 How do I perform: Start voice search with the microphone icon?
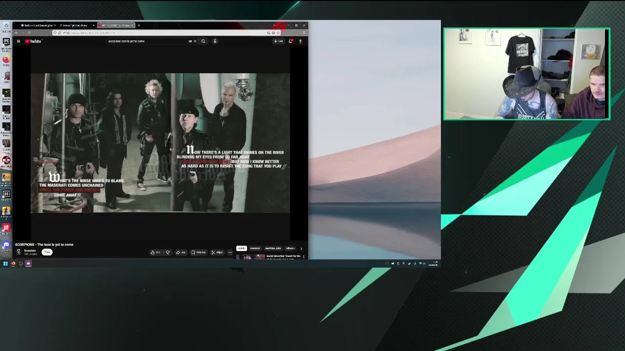pyautogui.click(x=215, y=41)
